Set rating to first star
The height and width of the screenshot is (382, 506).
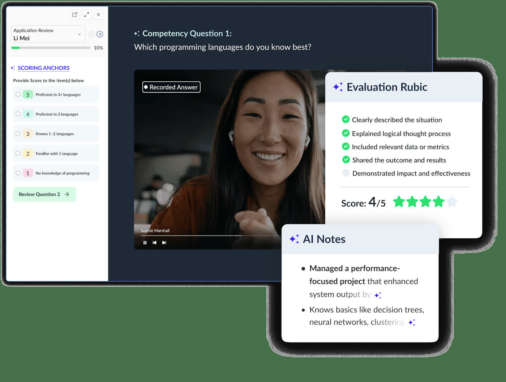[399, 201]
